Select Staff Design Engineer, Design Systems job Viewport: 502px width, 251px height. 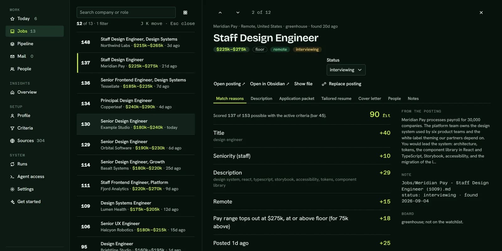[x=136, y=42]
